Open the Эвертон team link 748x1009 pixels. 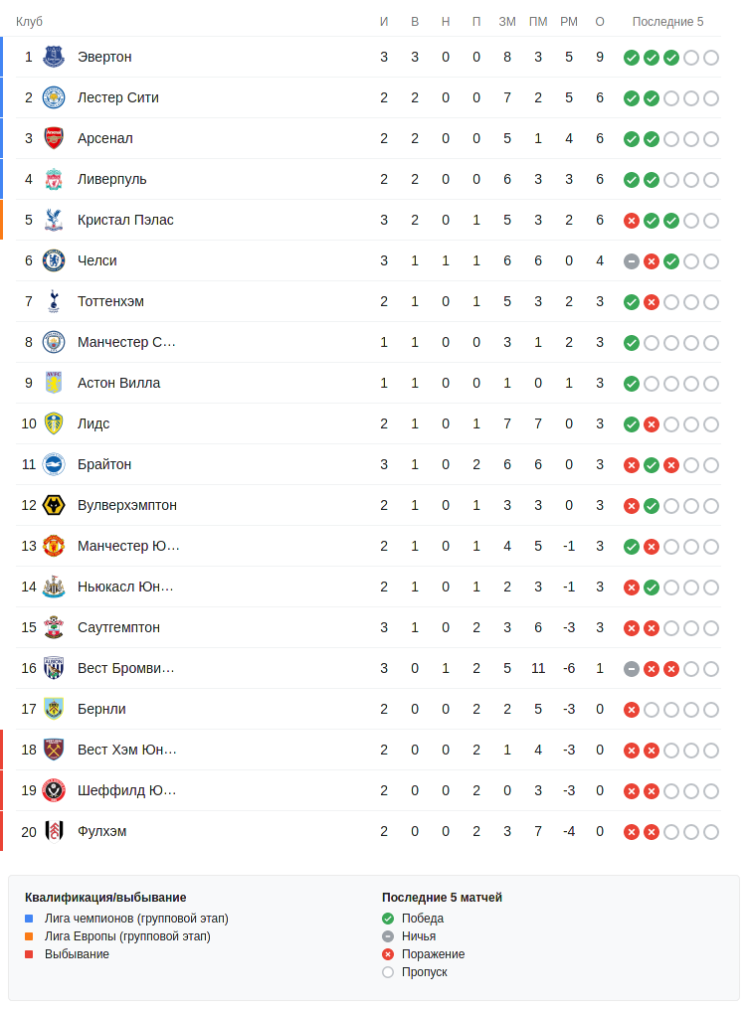pyautogui.click(x=104, y=57)
